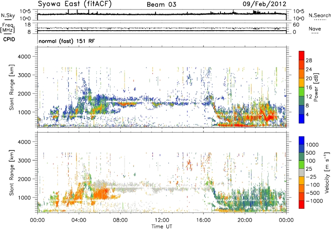Select the light green 25–100 velocity swatch
Image resolution: width=331 pixels, height=229 pixels.
pos(302,165)
